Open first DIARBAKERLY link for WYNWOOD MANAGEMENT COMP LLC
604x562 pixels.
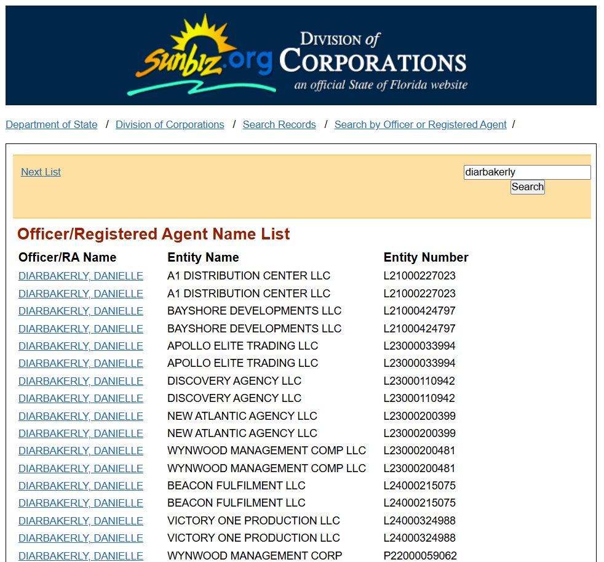(x=81, y=451)
